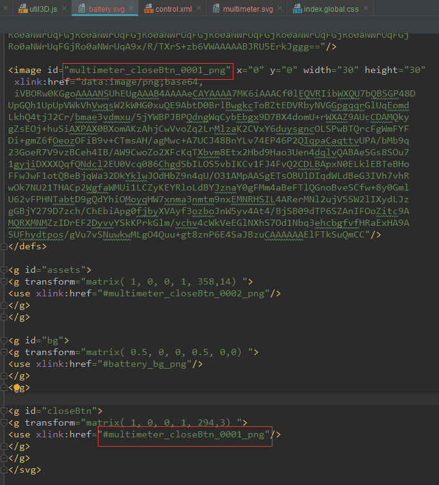Screen dimensions: 439x485
Task: Click the closing </svg> tag
Action: [x=25, y=470]
